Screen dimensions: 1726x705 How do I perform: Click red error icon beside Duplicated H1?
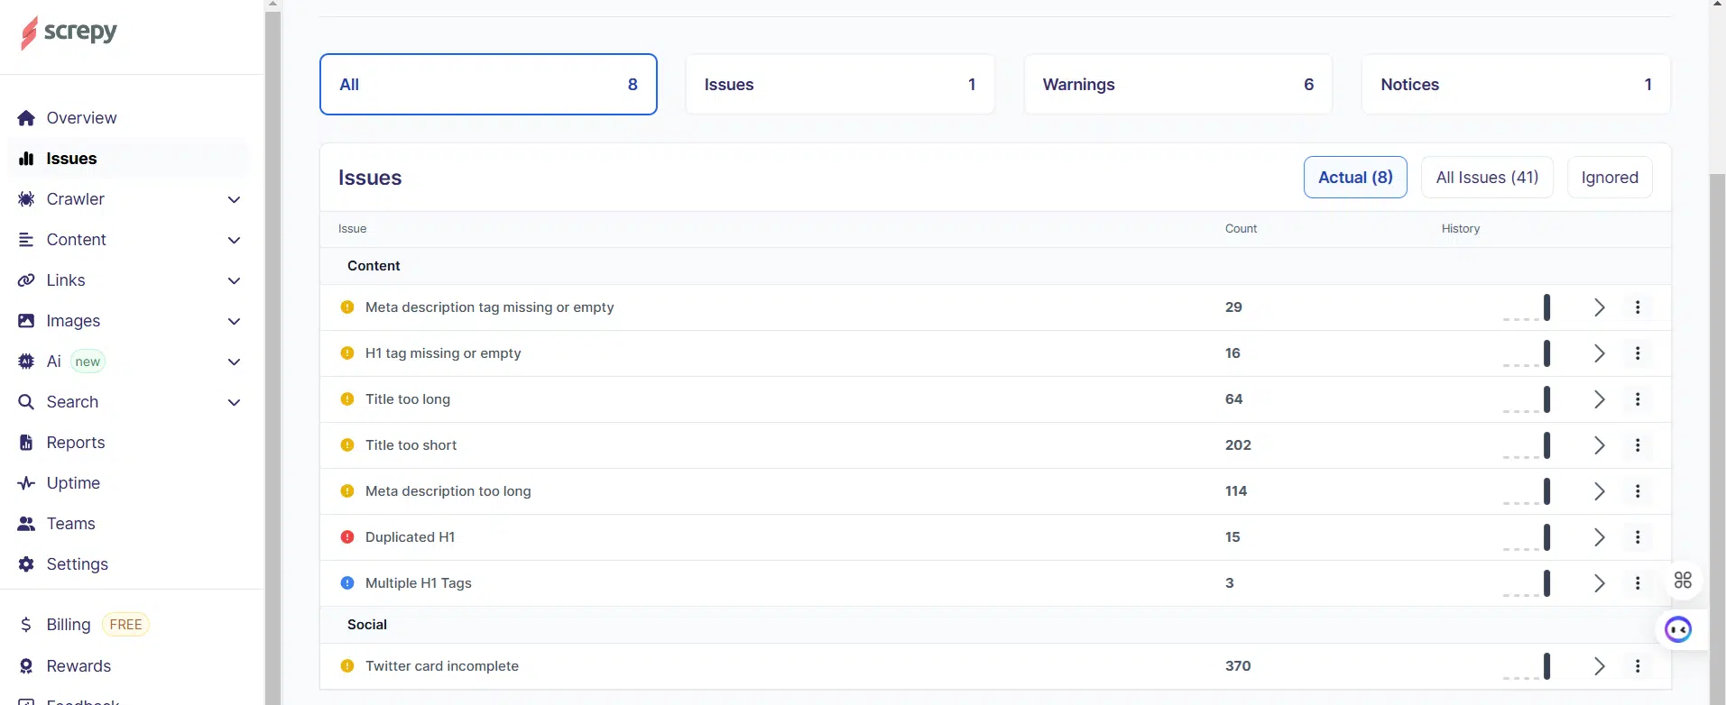tap(347, 537)
